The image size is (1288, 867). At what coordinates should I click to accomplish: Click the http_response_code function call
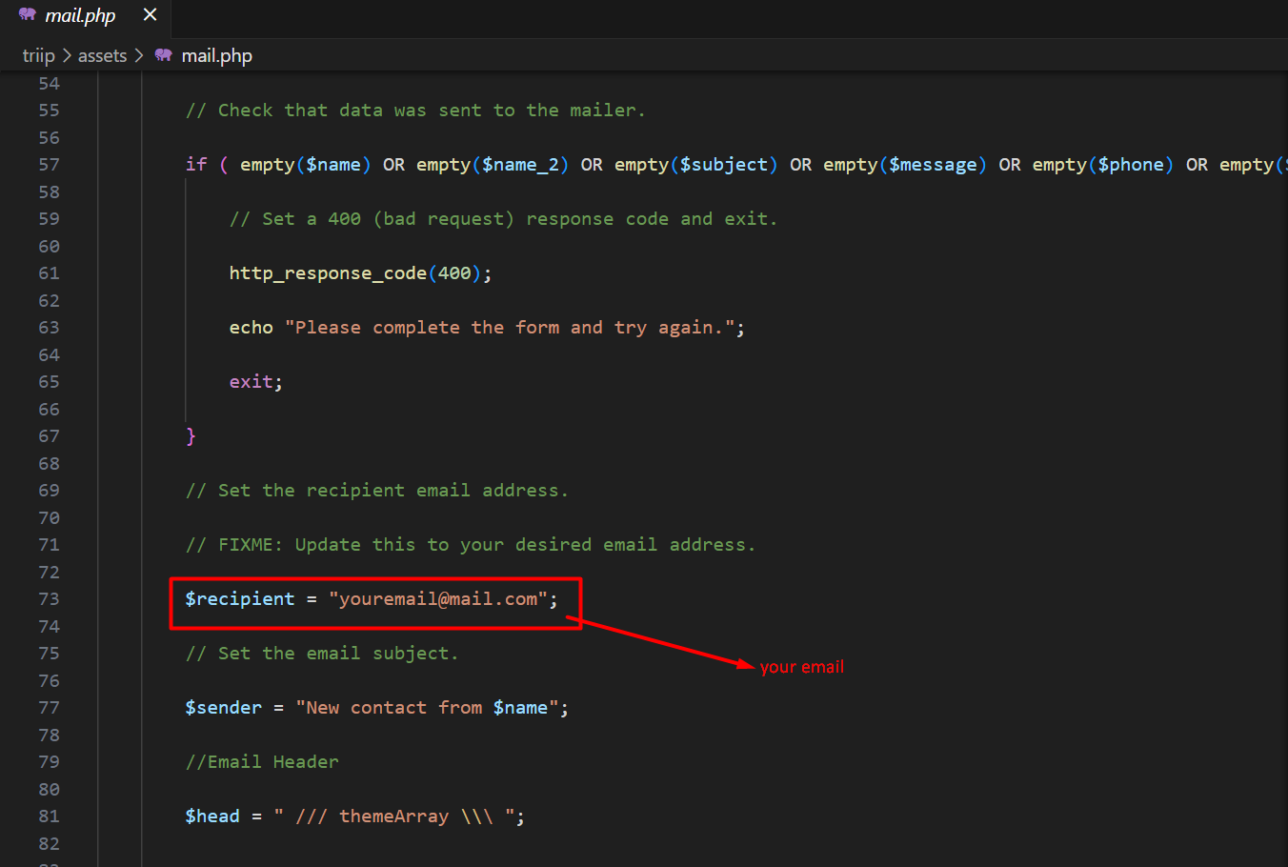tap(328, 273)
